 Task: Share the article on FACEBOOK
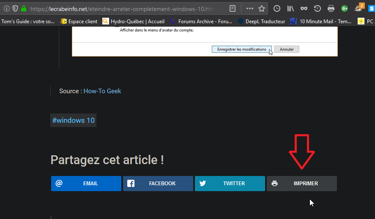pyautogui.click(x=158, y=184)
